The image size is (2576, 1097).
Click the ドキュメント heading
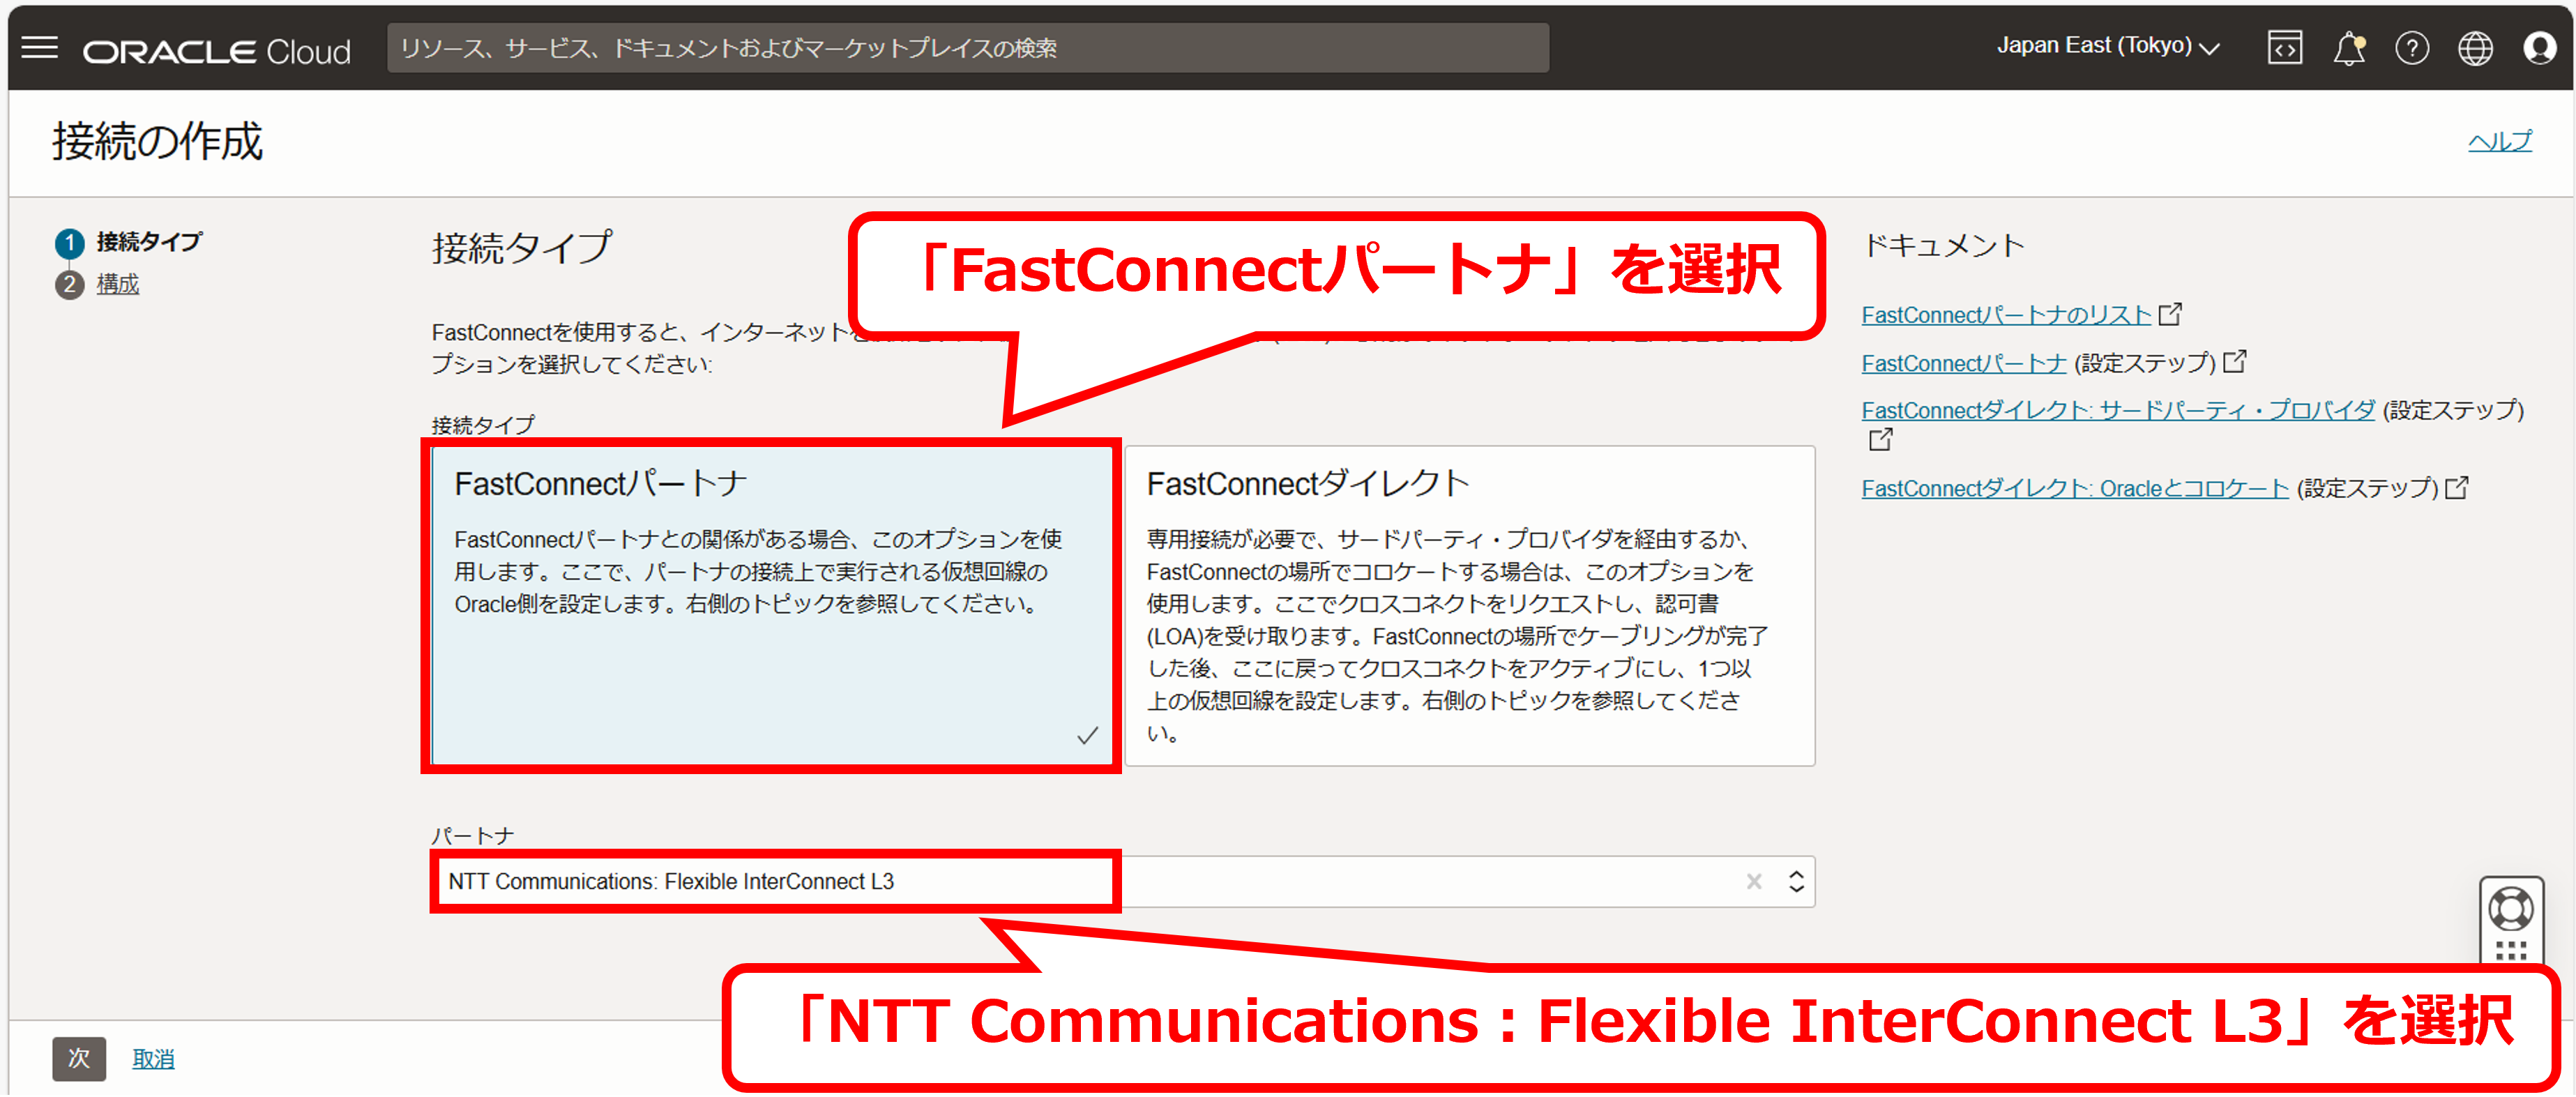(1943, 246)
